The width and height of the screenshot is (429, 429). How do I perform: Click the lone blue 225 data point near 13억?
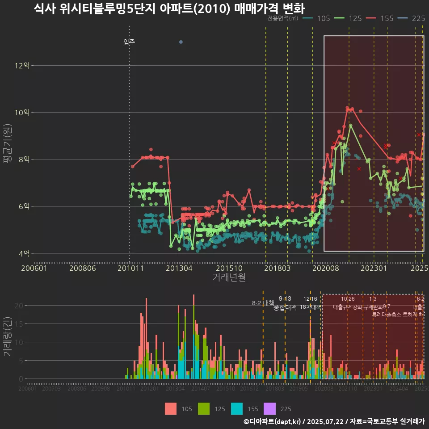pyautogui.click(x=181, y=42)
